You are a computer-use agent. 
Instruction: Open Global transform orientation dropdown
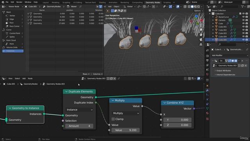click(x=130, y=7)
